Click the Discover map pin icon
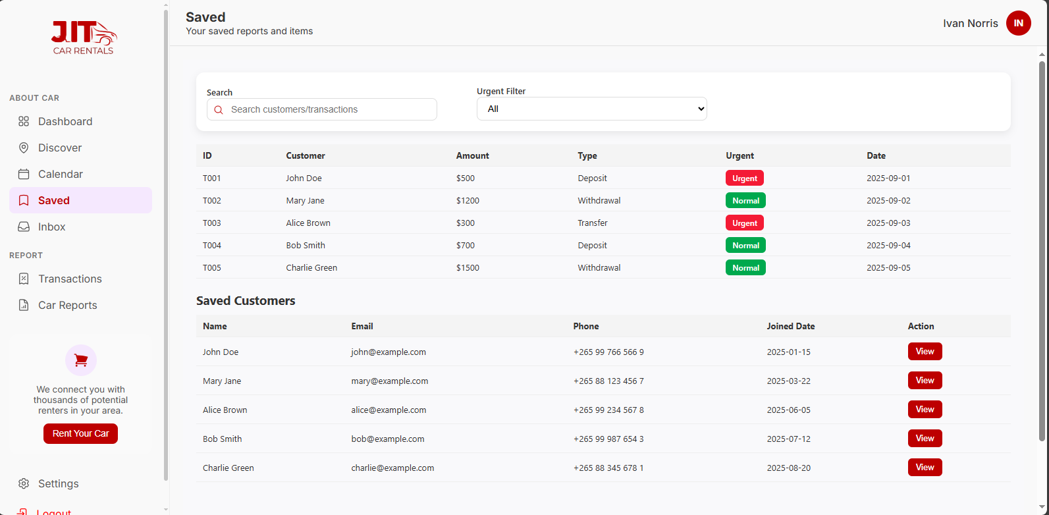Screen dimensions: 1049x515 click(24, 148)
